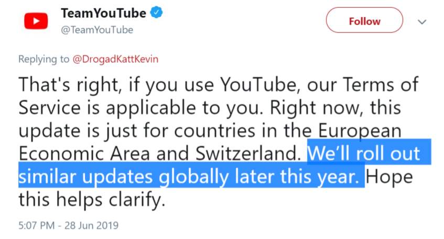
Task: Click 'Hope' after the highlighted sentence
Action: 389,177
